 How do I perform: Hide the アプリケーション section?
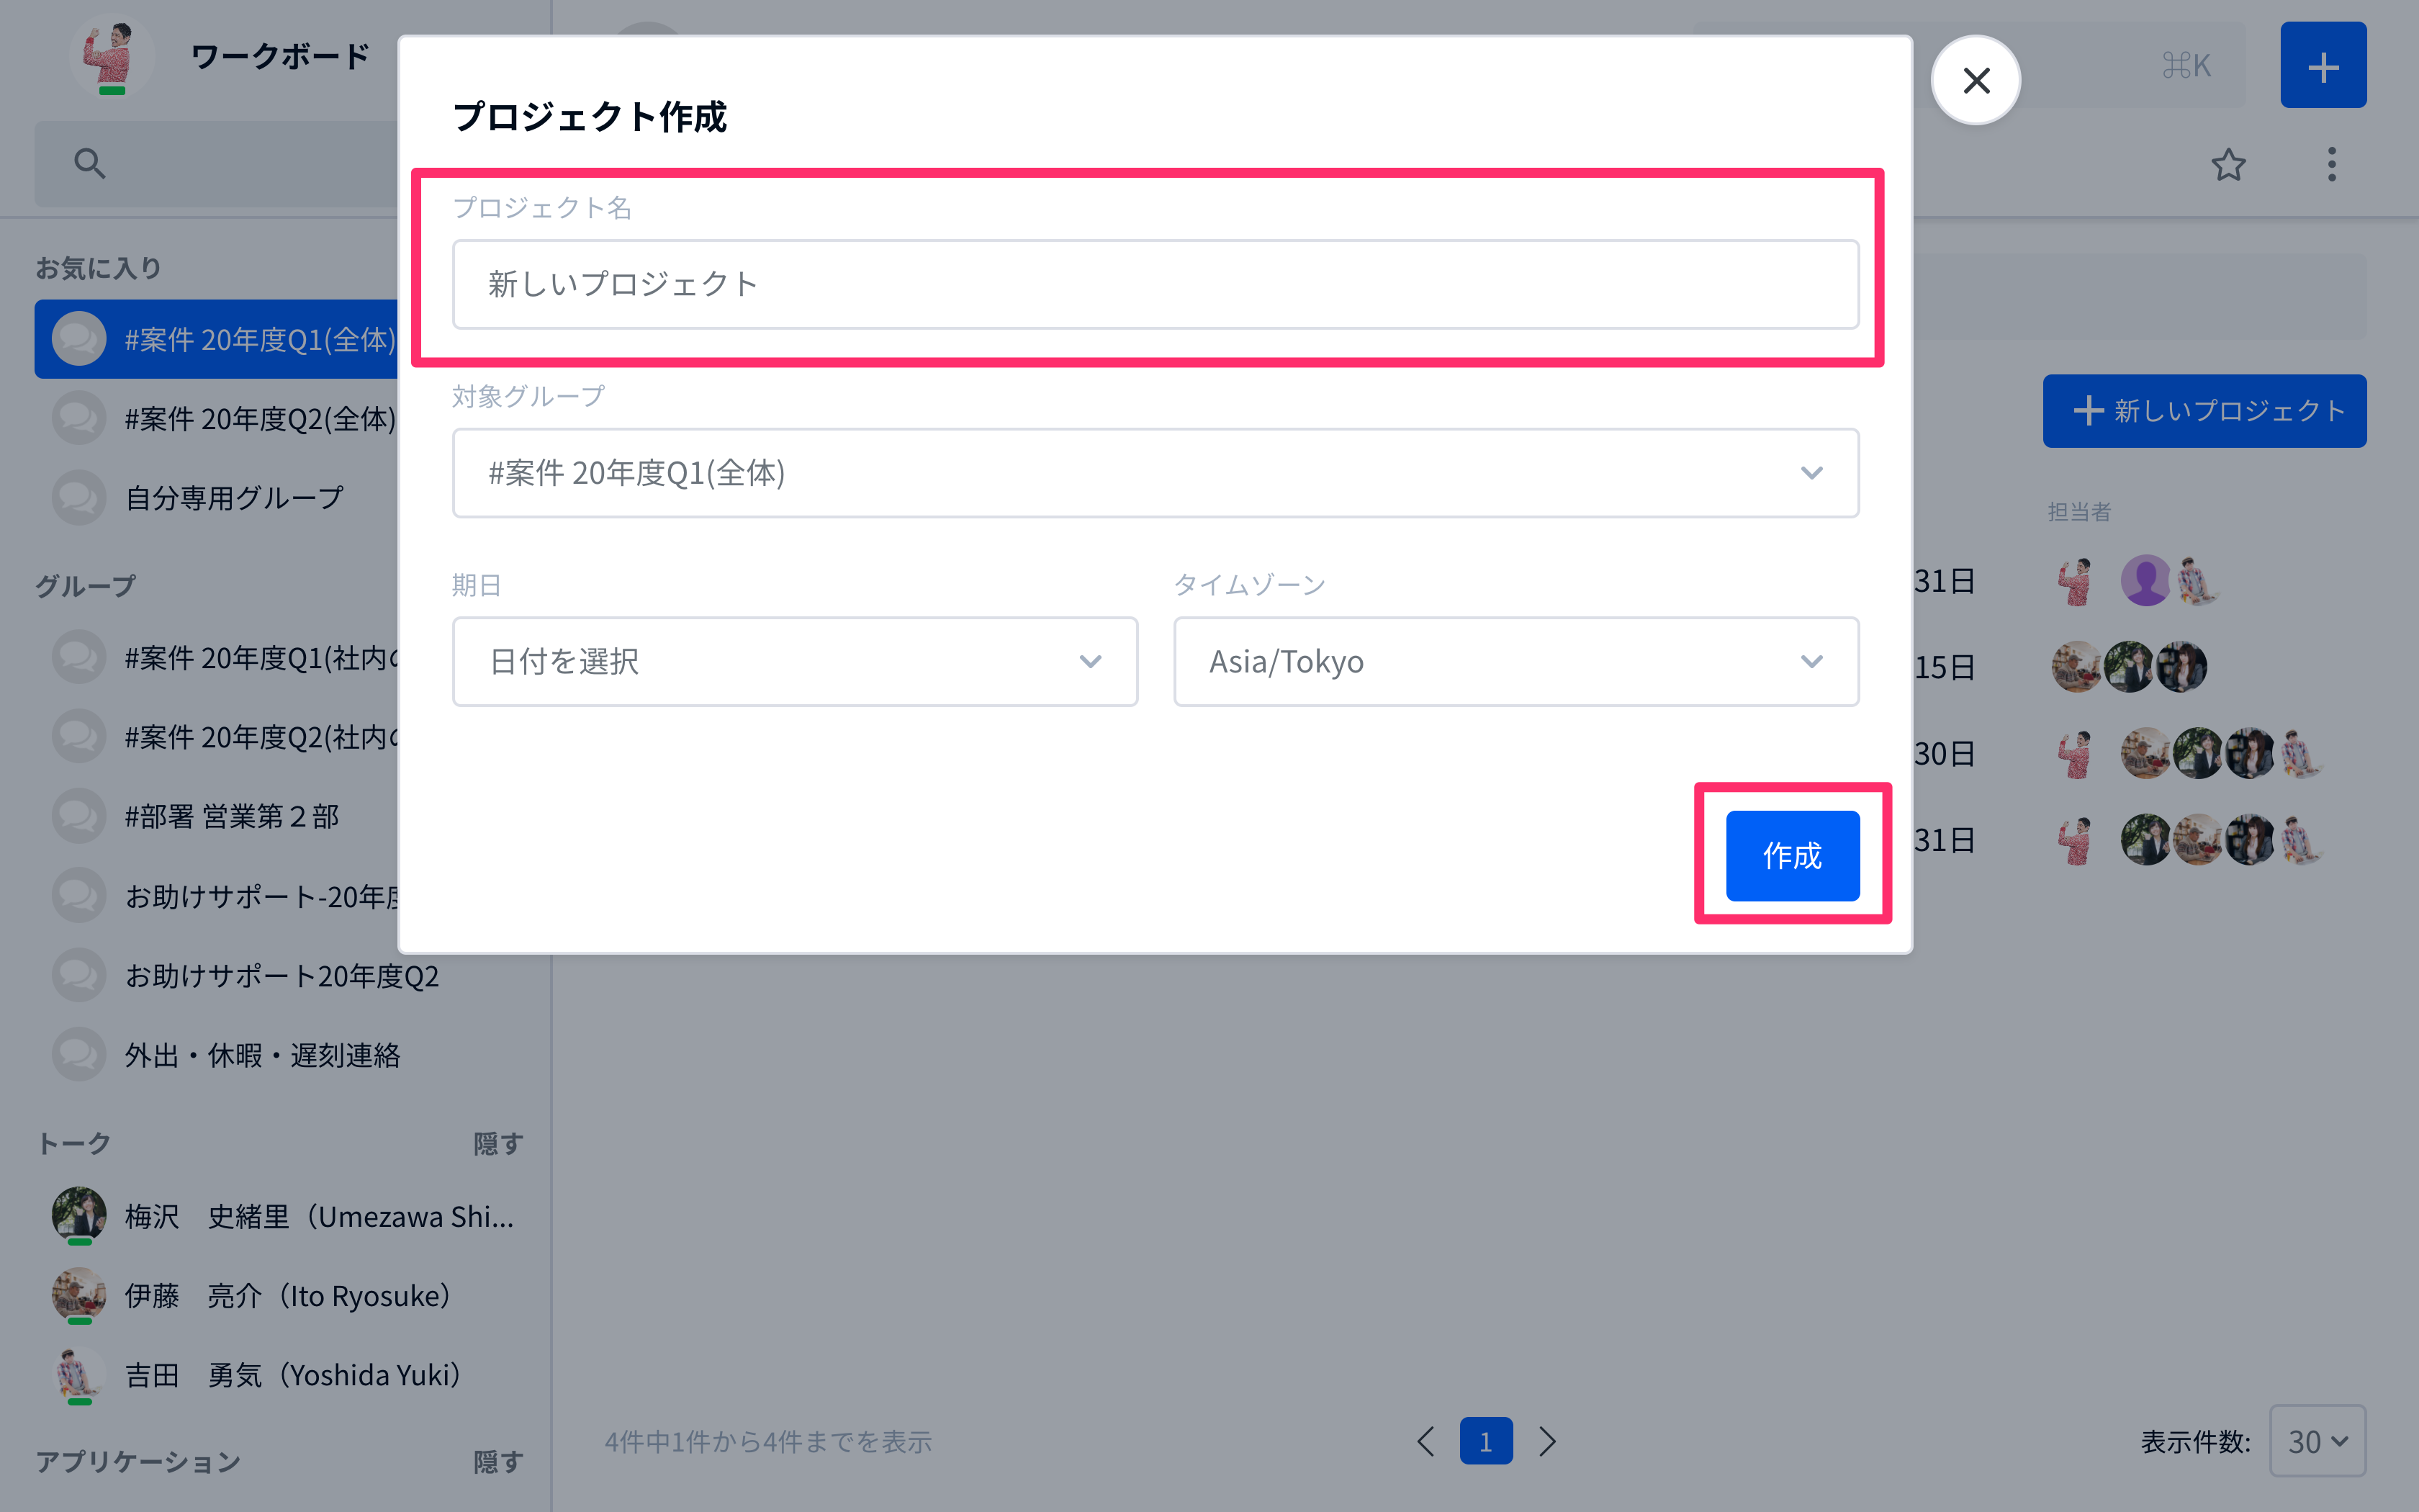tap(497, 1461)
